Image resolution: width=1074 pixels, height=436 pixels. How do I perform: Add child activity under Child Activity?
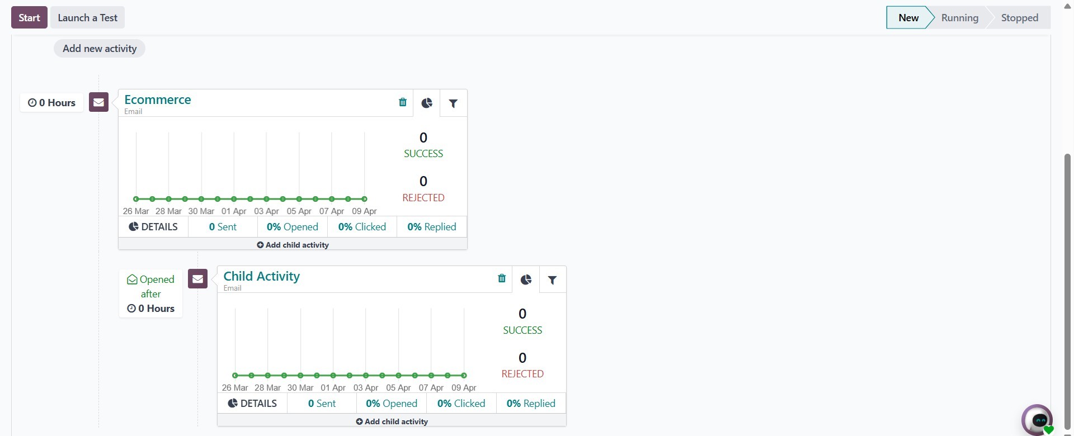pos(392,421)
